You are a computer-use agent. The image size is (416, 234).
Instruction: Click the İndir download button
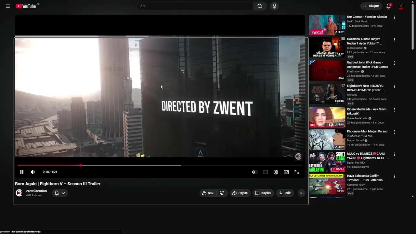(285, 193)
